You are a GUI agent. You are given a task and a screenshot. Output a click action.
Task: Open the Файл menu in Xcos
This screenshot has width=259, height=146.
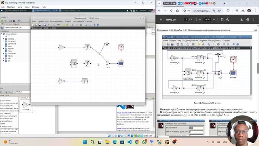pyautogui.click(x=34, y=21)
